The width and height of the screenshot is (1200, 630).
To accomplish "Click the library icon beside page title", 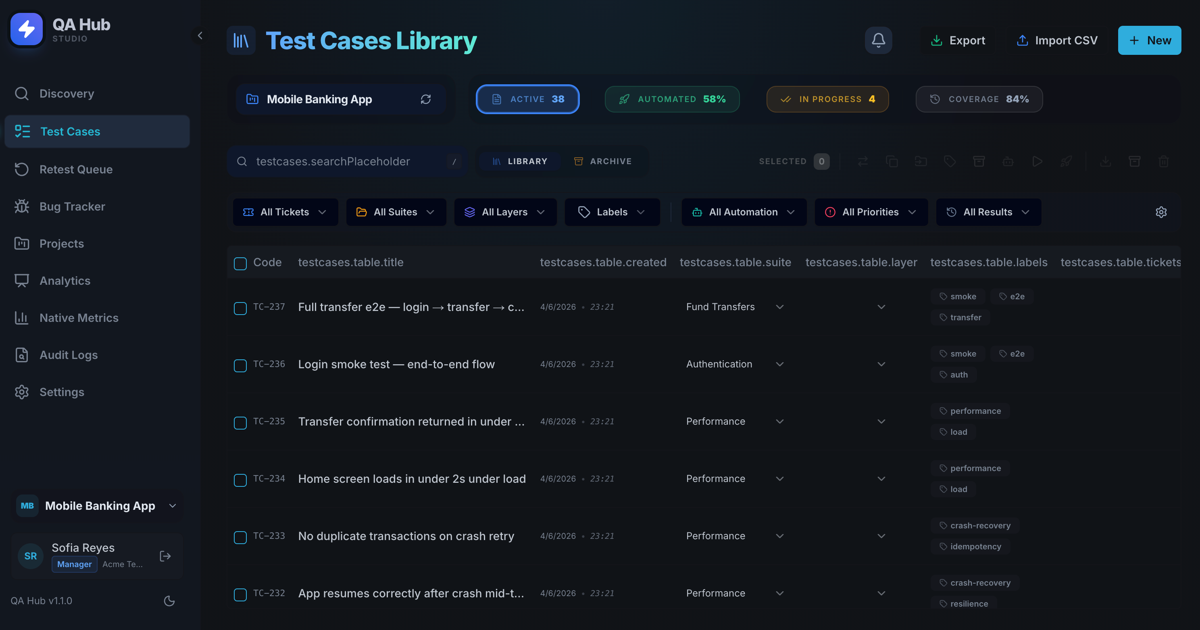I will click(x=241, y=41).
